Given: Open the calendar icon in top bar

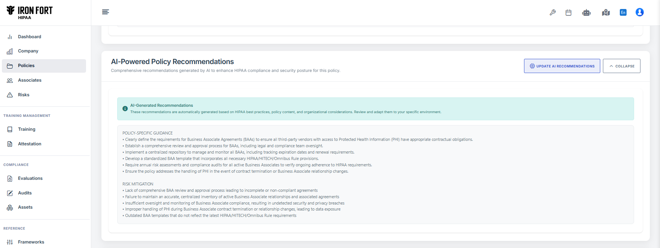Looking at the screenshot, I should pos(568,12).
